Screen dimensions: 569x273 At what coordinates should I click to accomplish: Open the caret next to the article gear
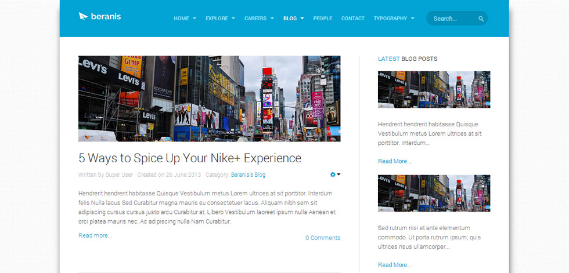coord(338,174)
